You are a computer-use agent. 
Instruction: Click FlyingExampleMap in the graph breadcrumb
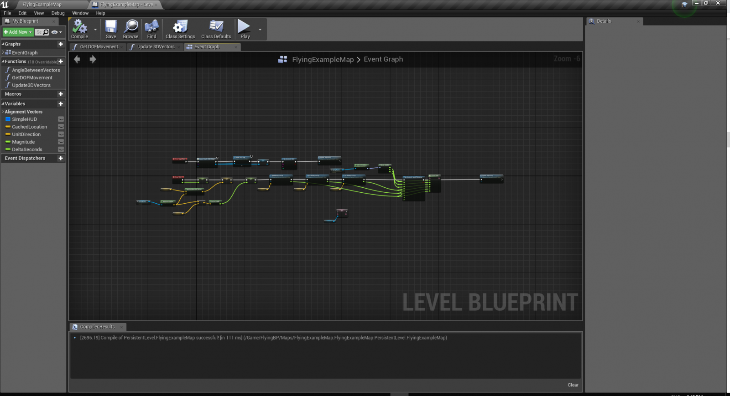point(323,59)
